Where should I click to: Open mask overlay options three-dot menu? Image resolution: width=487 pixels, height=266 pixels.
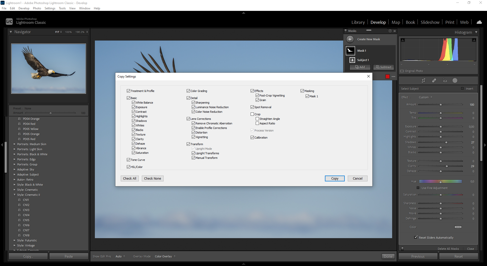pyautogui.click(x=393, y=77)
